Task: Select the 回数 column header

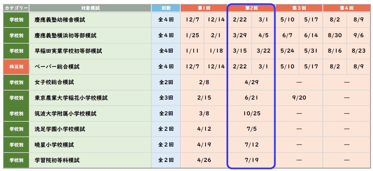Action: coord(166,8)
